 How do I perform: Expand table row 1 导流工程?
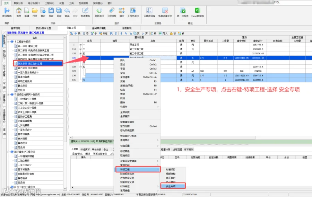point(80,45)
